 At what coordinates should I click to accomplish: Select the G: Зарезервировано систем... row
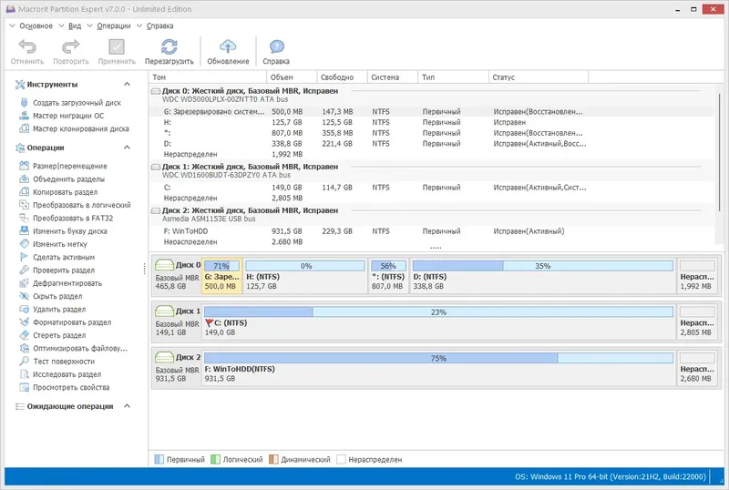click(x=432, y=112)
